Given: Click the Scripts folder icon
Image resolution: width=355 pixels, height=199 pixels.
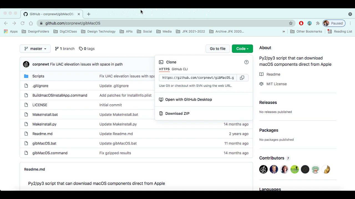Looking at the screenshot, I should (x=26, y=76).
